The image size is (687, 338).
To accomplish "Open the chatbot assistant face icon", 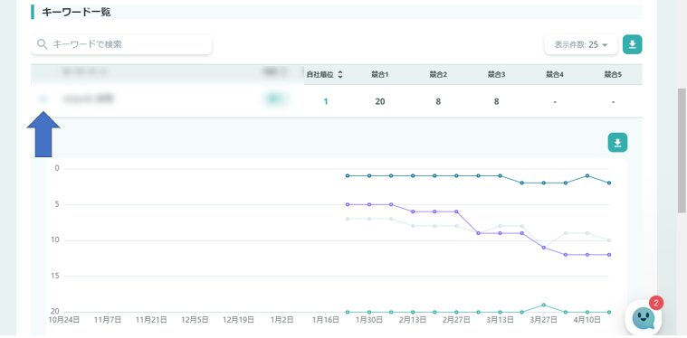I will coord(644,317).
